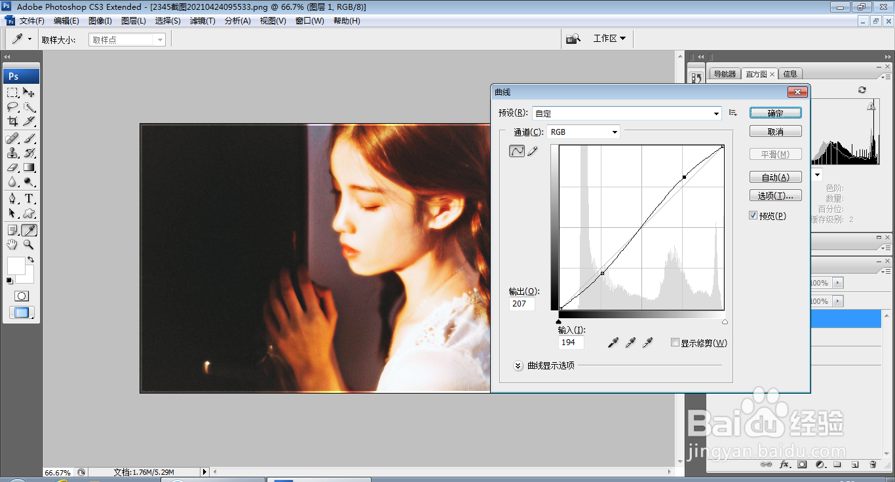This screenshot has width=895, height=482.
Task: Select the Rectangular Marquee tool
Action: [x=12, y=92]
